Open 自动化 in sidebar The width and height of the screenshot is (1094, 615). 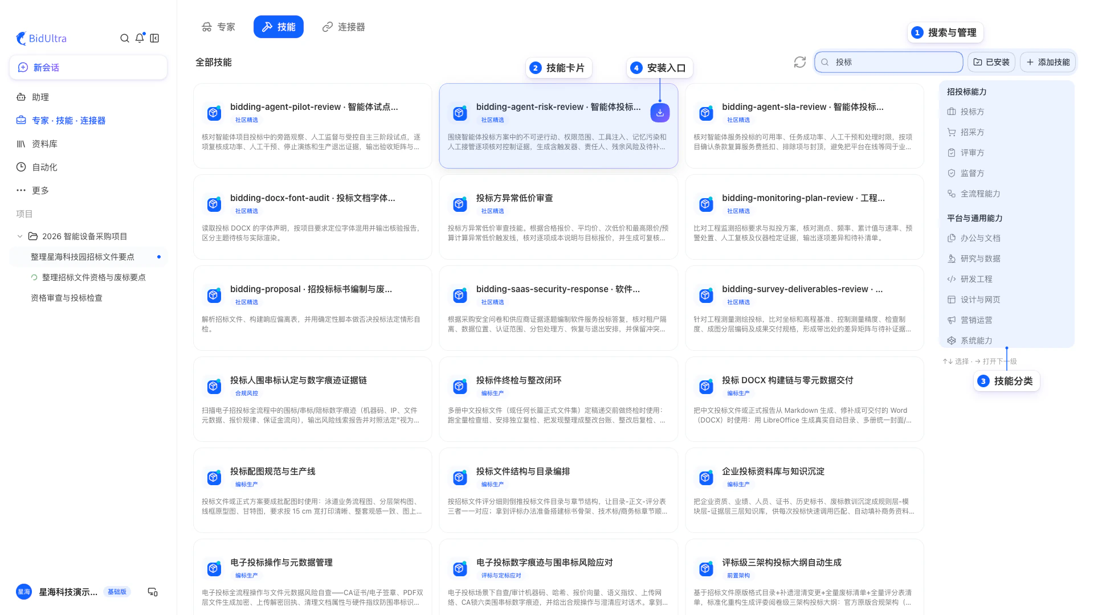click(x=88, y=167)
